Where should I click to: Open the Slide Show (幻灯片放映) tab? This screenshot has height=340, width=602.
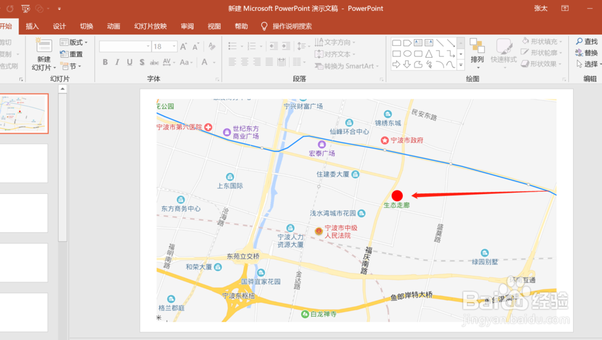[x=150, y=26]
